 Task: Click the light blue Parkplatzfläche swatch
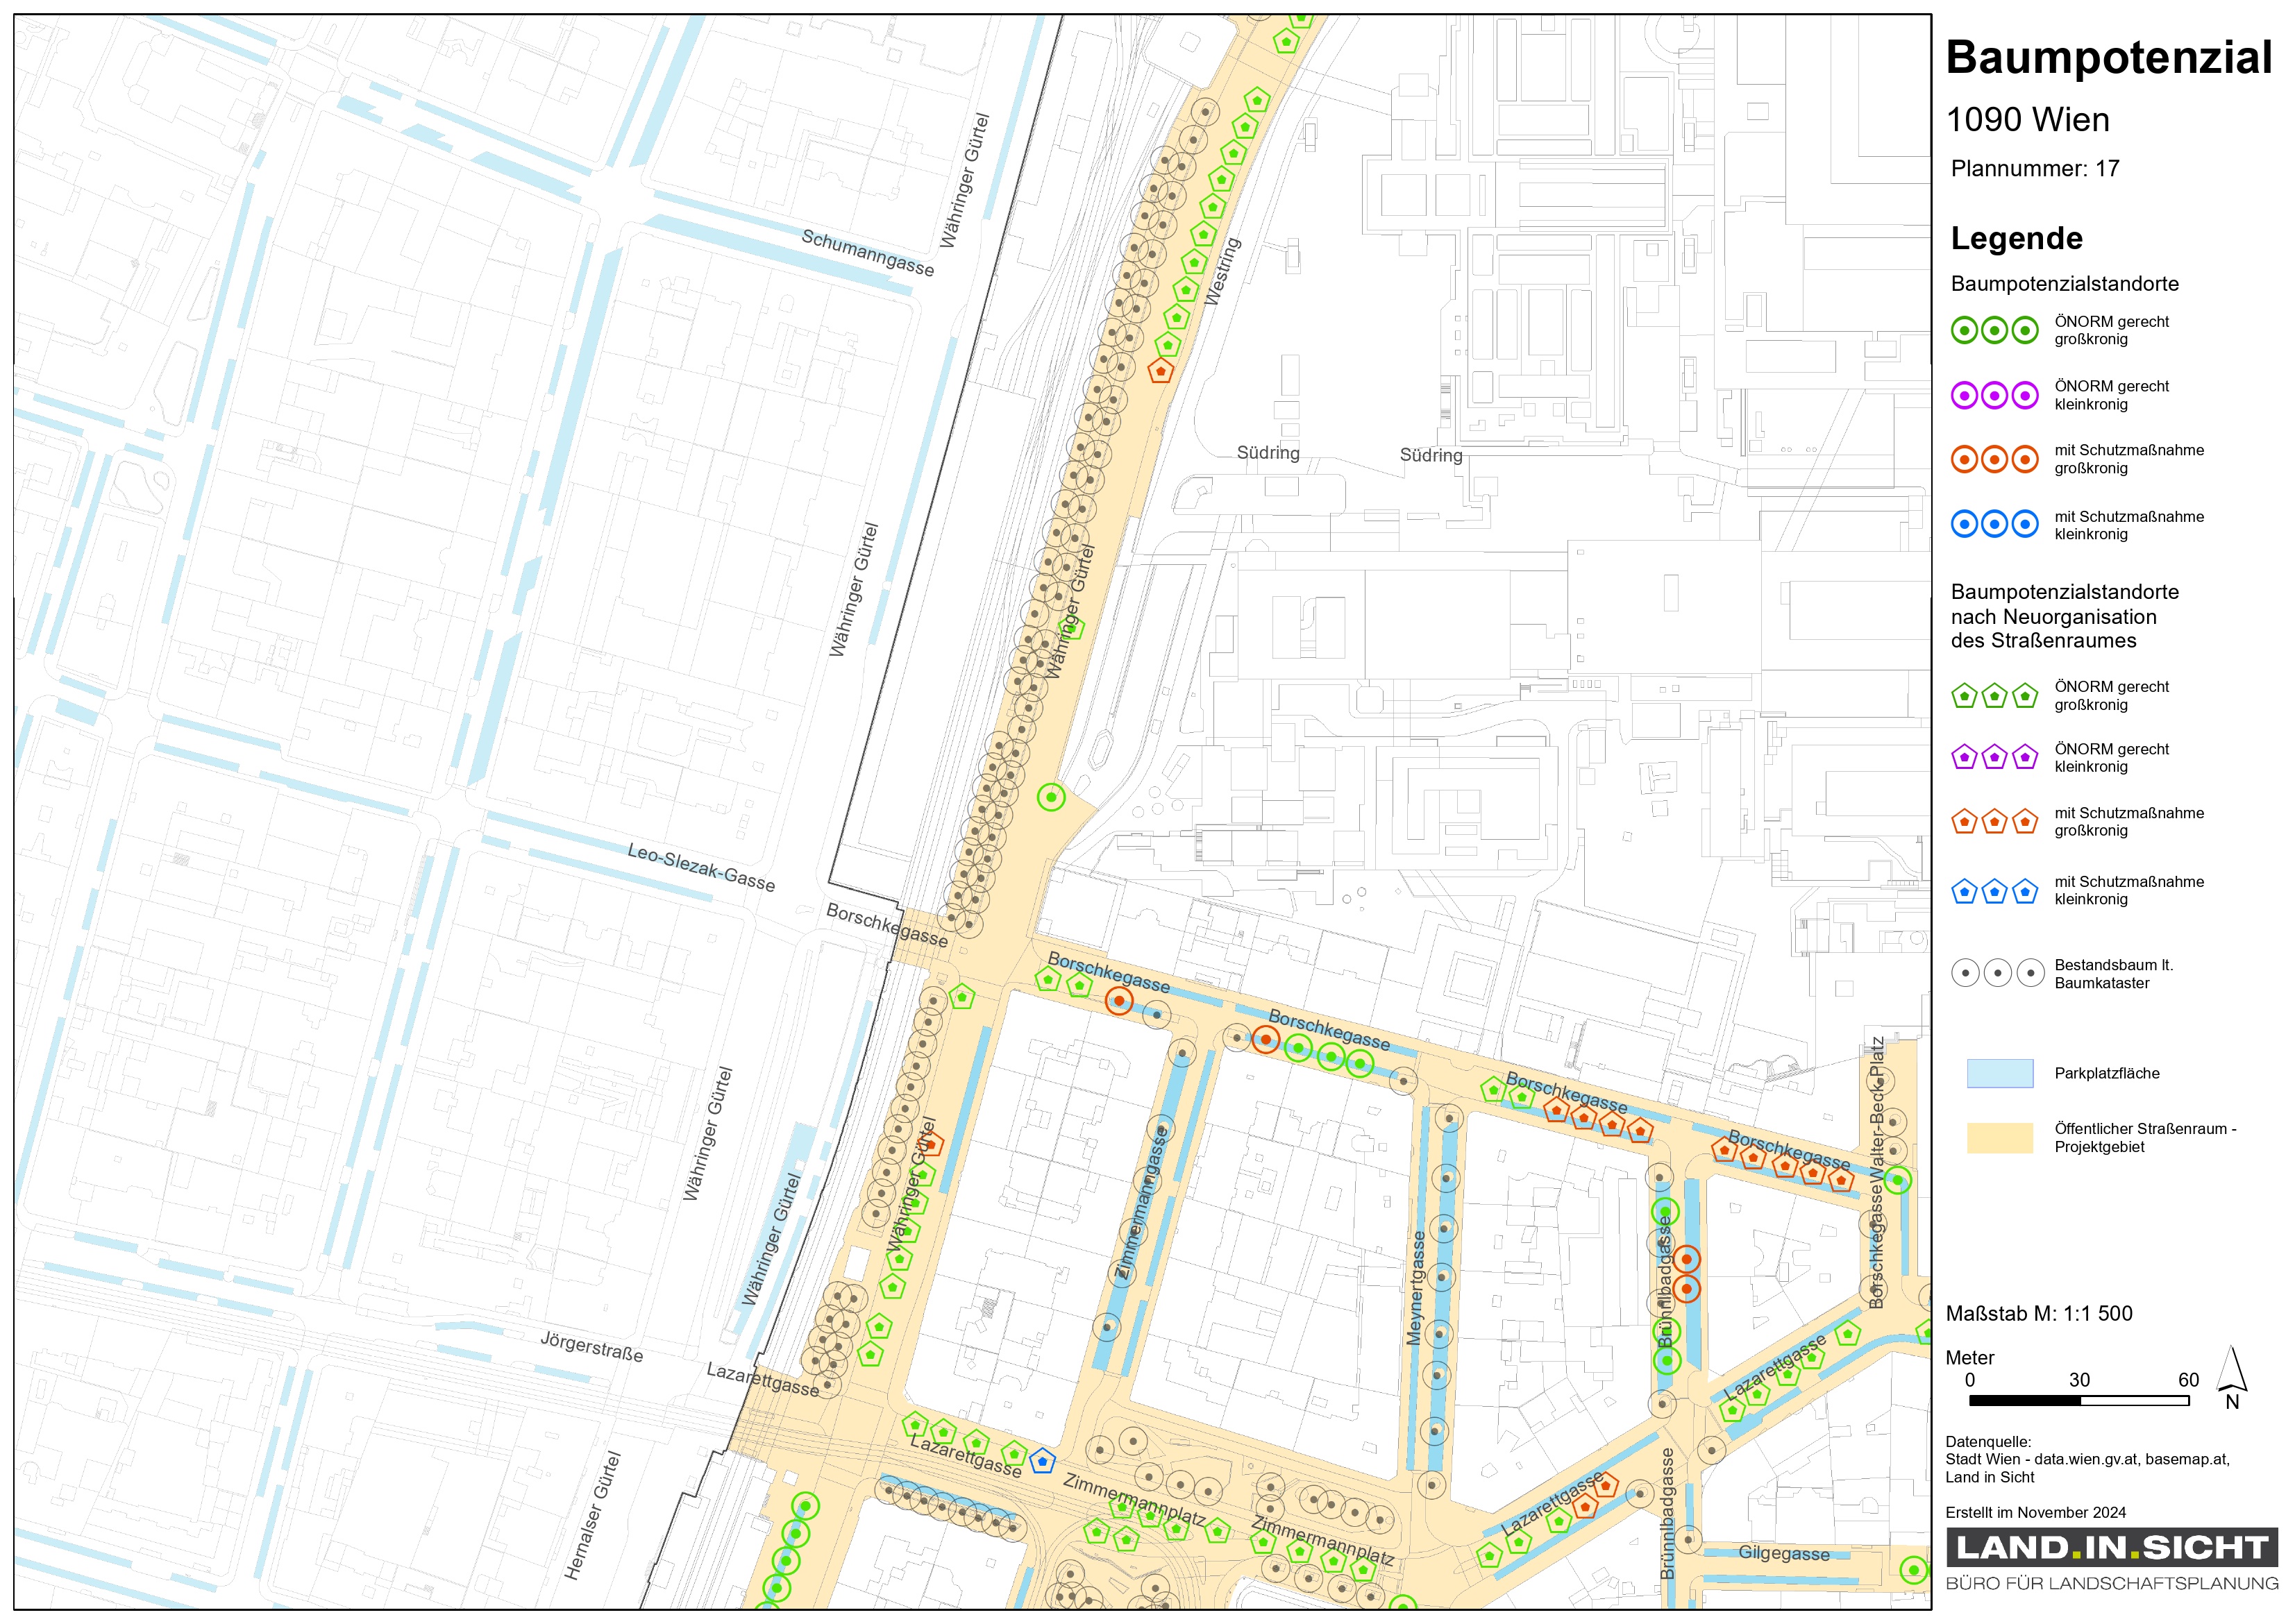pos(1999,1073)
